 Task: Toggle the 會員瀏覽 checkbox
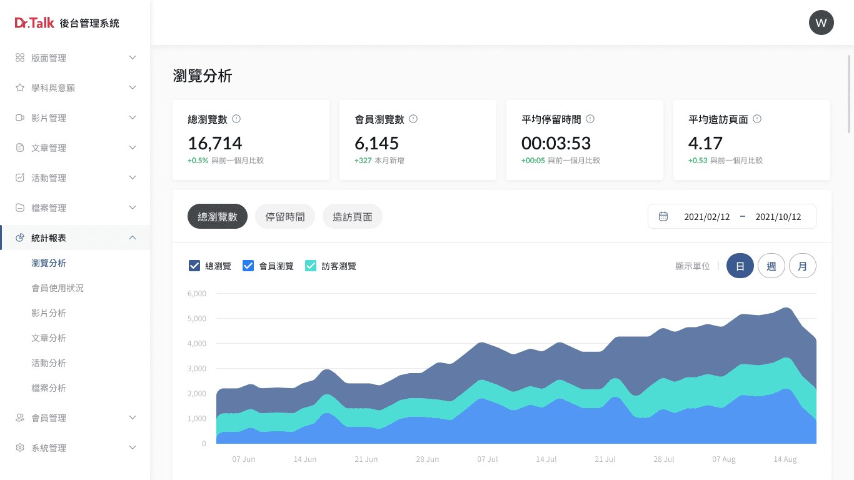point(248,266)
